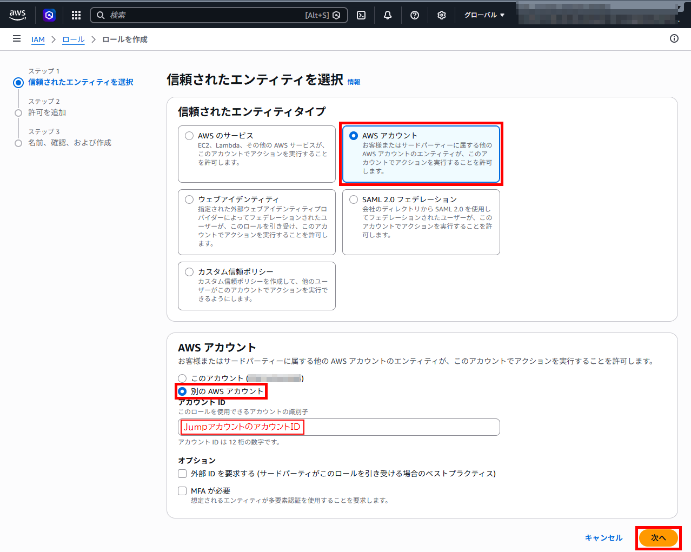
Task: Click the 次へ button
Action: point(659,538)
